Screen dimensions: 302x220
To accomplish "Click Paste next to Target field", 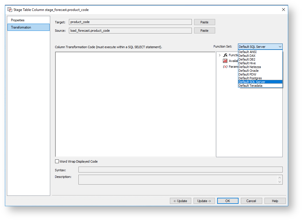I will (204, 22).
